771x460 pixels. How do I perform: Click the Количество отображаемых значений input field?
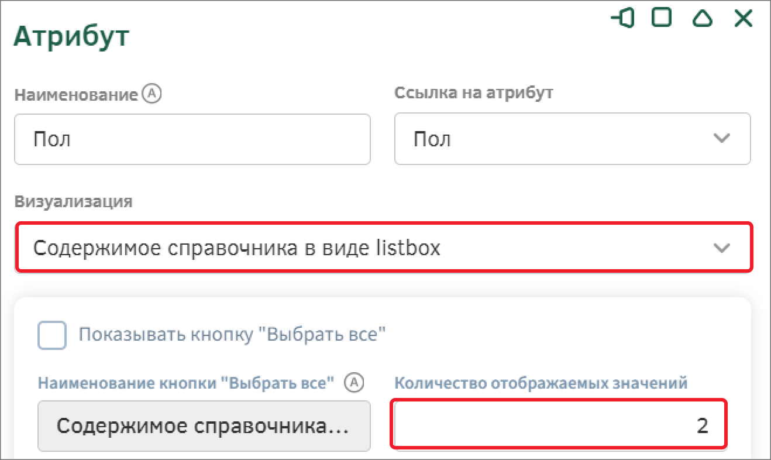pyautogui.click(x=559, y=425)
